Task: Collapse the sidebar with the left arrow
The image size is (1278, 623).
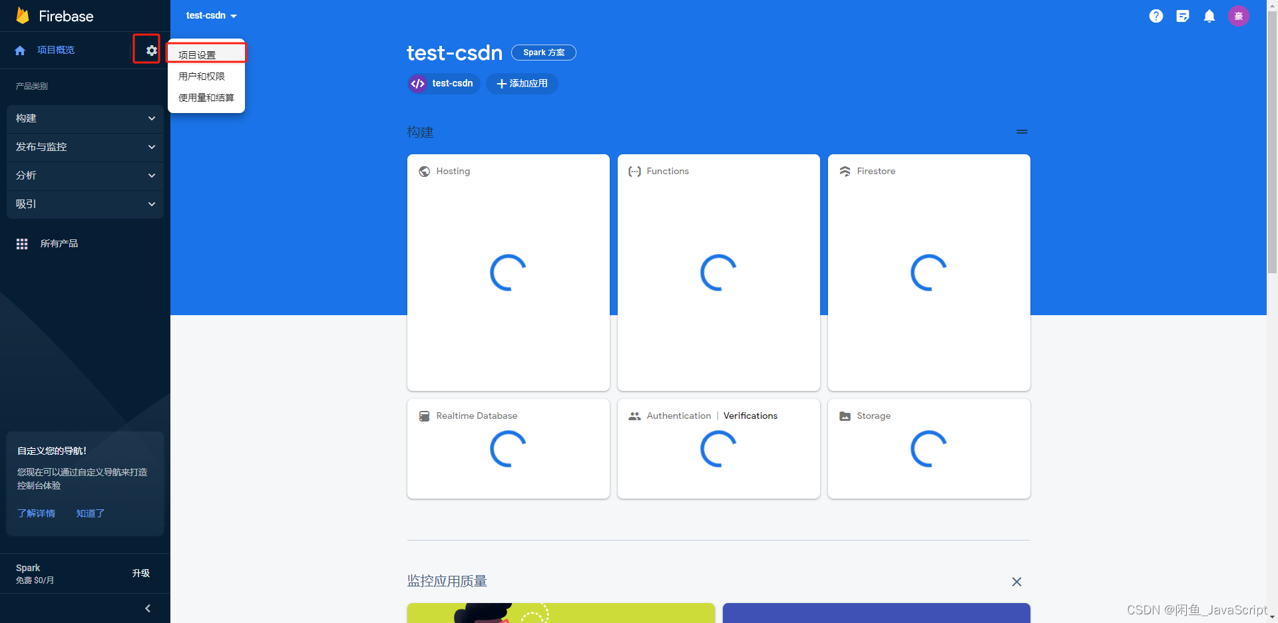Action: coord(148,608)
